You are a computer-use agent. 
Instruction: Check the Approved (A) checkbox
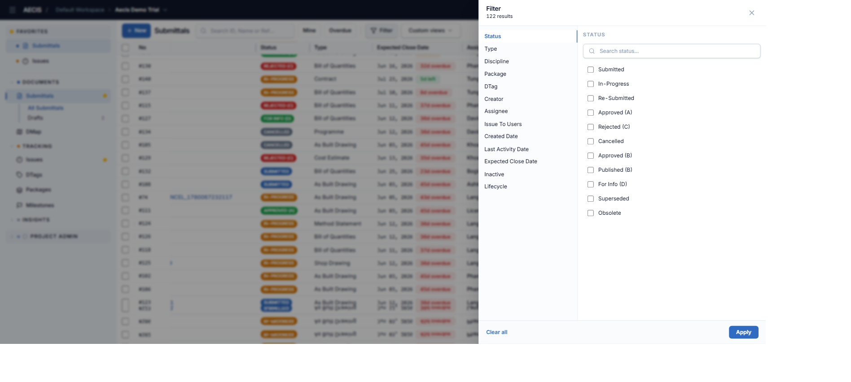click(x=591, y=113)
